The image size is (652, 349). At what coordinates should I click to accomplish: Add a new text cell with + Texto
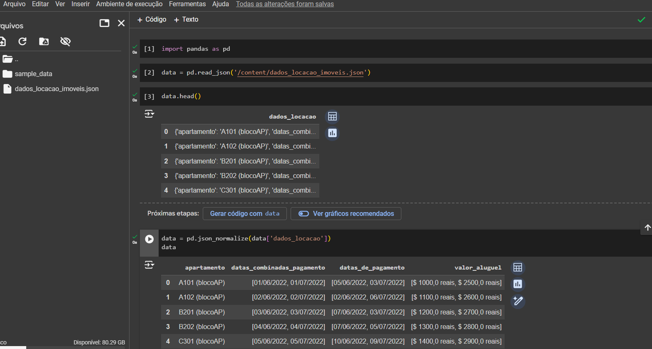[x=186, y=20]
